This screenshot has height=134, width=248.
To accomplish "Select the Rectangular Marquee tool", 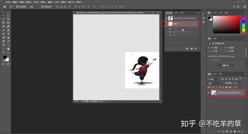I will [x=8, y=15].
